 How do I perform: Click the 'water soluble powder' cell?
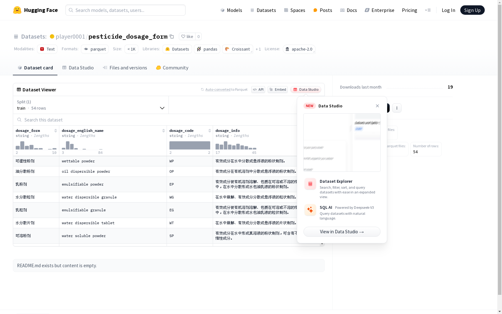pyautogui.click(x=113, y=236)
